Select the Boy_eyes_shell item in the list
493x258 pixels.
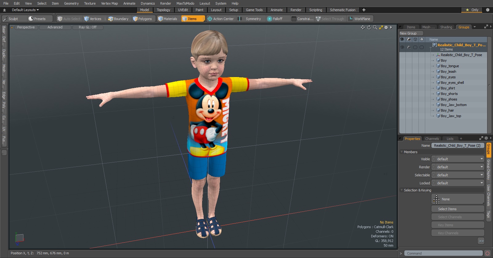pyautogui.click(x=452, y=83)
